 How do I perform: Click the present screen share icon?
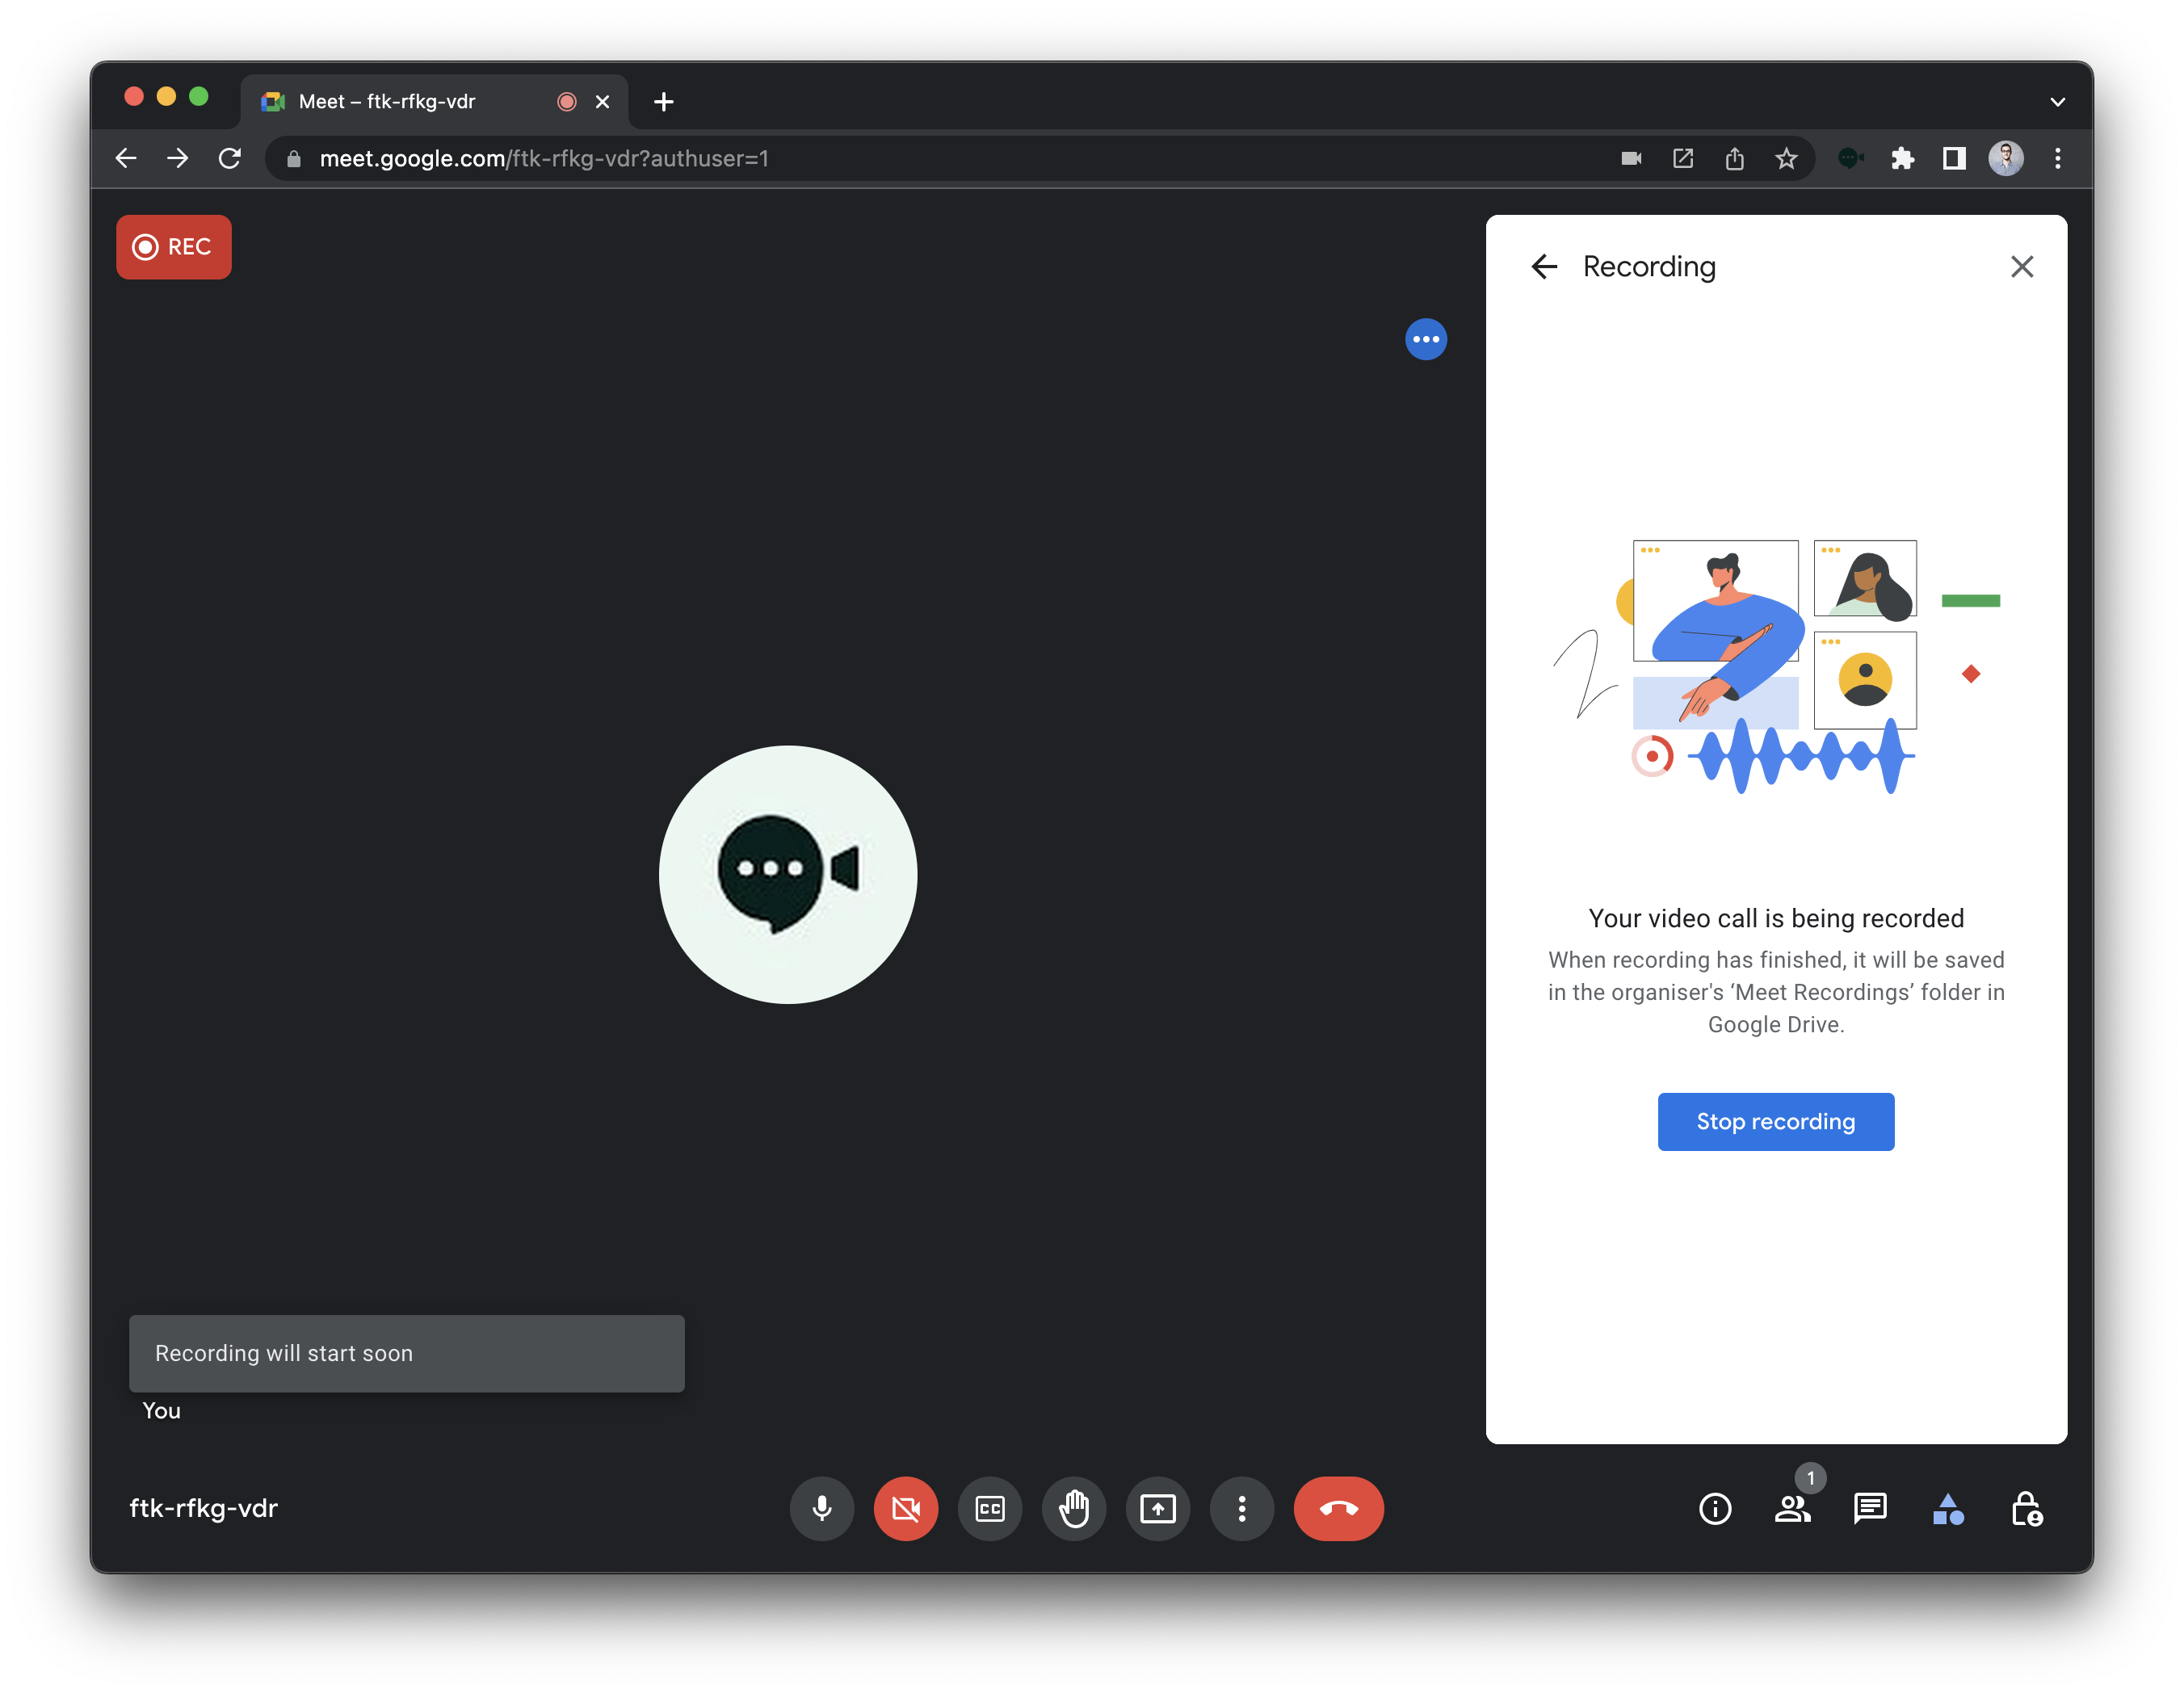coord(1159,1507)
